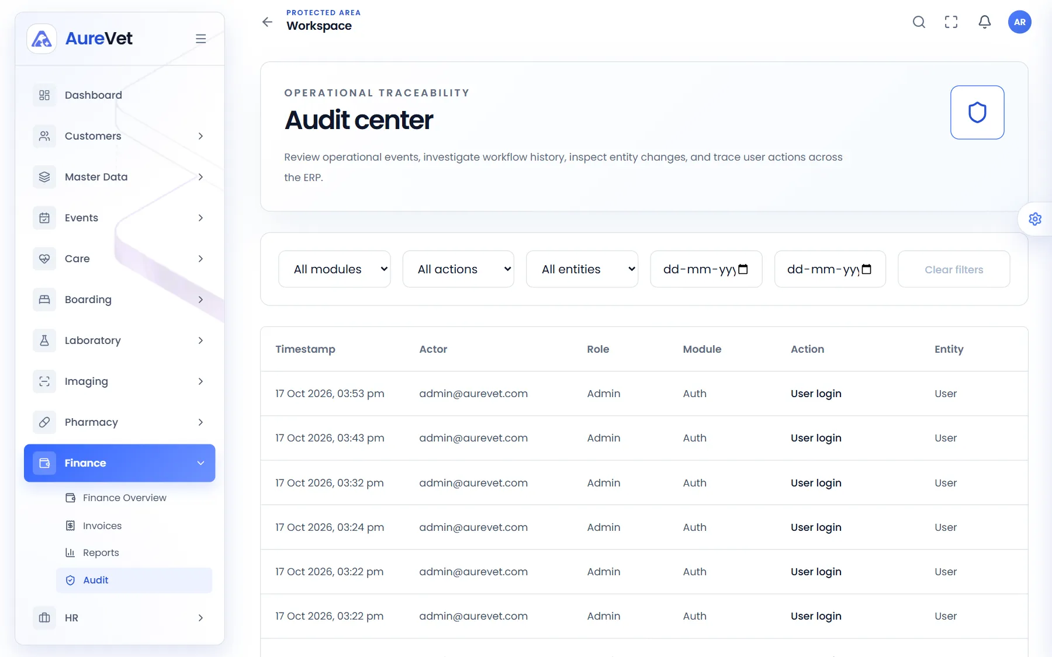Click the Boarding bed icon
Image resolution: width=1052 pixels, height=657 pixels.
[44, 300]
